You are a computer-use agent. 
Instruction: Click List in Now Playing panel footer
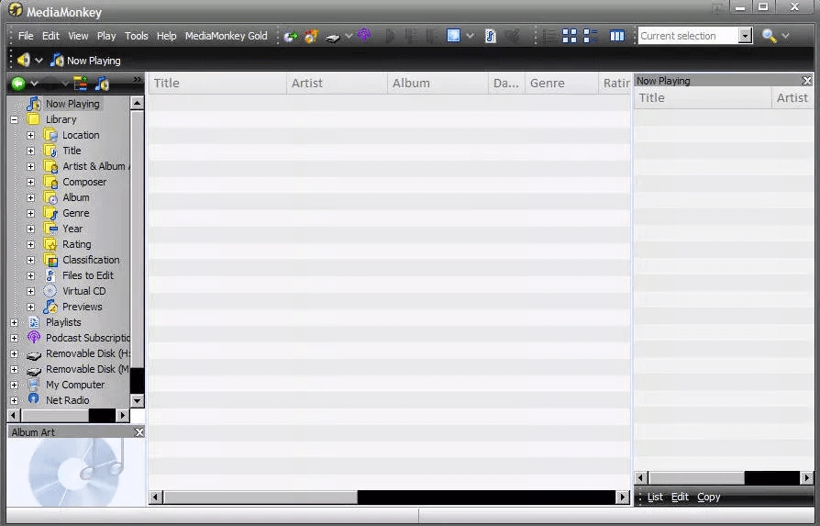click(655, 498)
